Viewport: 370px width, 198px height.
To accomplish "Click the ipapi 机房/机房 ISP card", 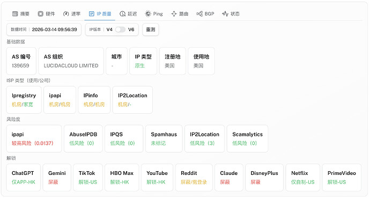I will pos(60,100).
